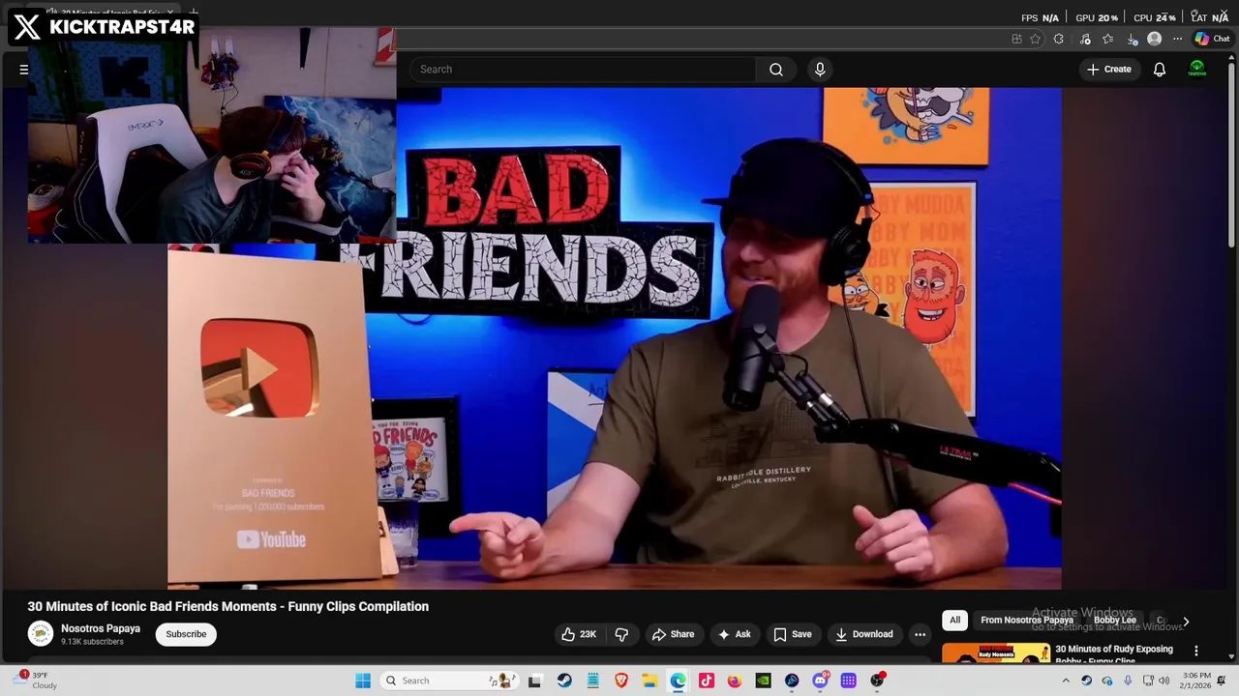Viewport: 1239px width, 696px height.
Task: Save the video to a playlist
Action: coord(792,634)
